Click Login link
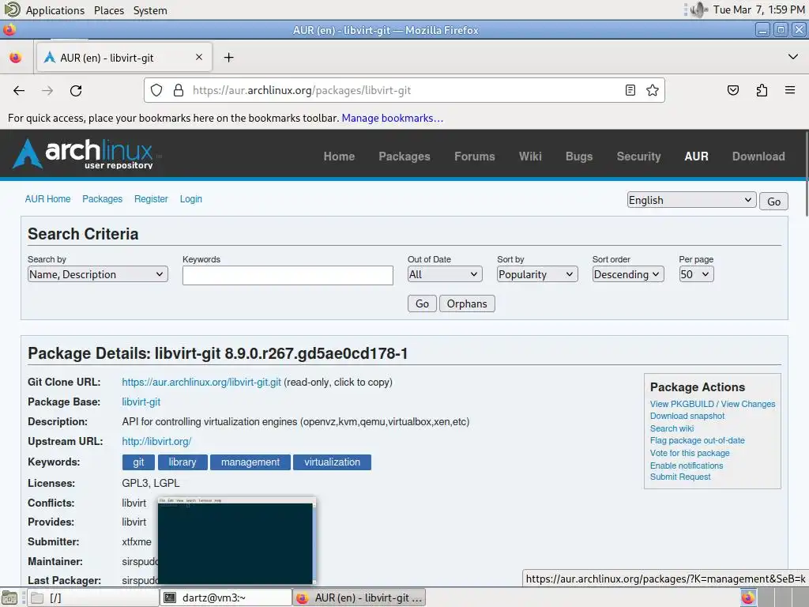The image size is (809, 607). (x=191, y=199)
